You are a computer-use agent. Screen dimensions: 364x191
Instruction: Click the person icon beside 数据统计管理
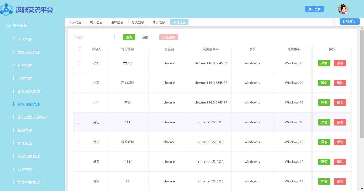tap(13, 52)
